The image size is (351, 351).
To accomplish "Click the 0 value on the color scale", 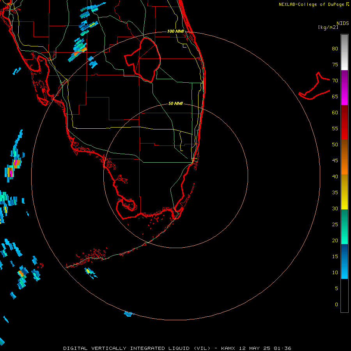I will pyautogui.click(x=337, y=305).
